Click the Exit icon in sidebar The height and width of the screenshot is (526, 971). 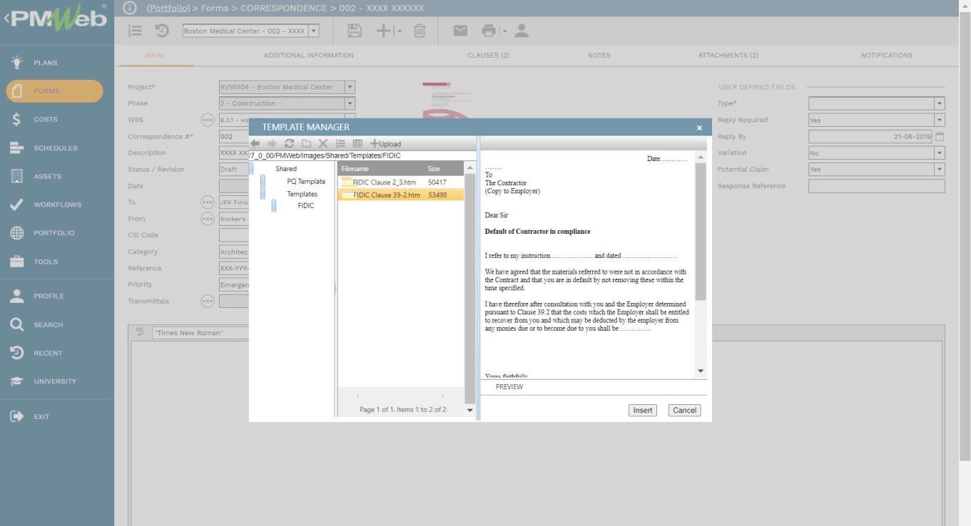click(x=17, y=416)
